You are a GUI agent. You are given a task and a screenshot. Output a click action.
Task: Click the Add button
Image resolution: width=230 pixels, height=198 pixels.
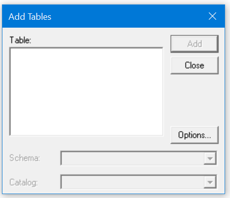(x=194, y=44)
